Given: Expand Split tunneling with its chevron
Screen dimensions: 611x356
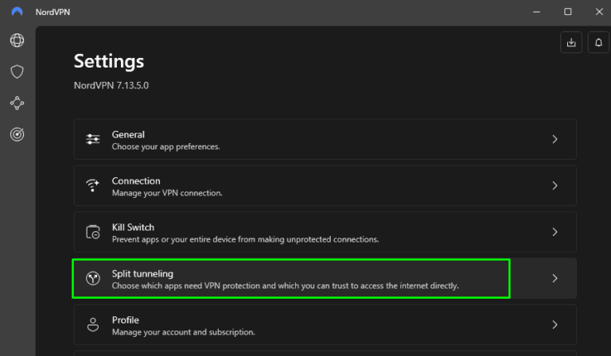Looking at the screenshot, I should [555, 278].
